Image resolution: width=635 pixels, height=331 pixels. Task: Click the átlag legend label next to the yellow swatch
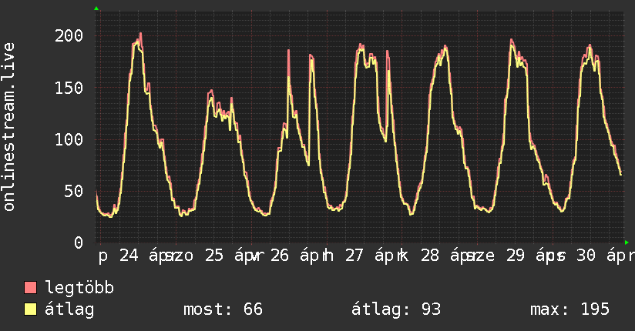(69, 309)
